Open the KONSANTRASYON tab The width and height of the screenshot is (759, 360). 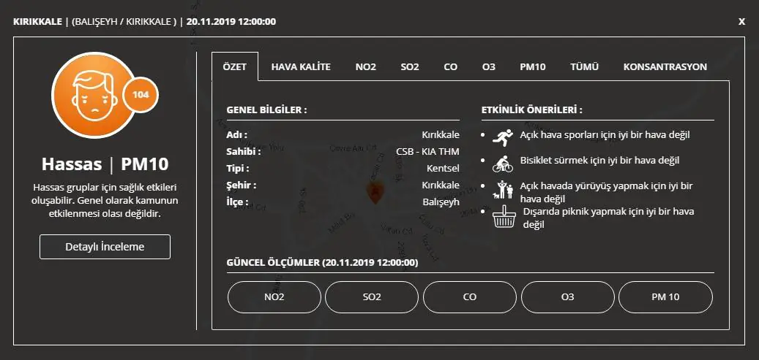(665, 66)
